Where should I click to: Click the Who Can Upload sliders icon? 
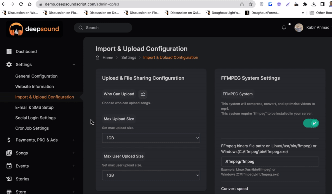click(x=143, y=94)
